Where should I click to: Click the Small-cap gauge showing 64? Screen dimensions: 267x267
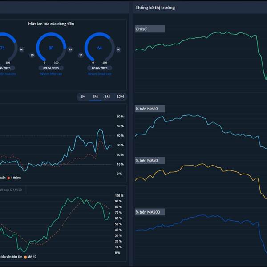(x=100, y=47)
